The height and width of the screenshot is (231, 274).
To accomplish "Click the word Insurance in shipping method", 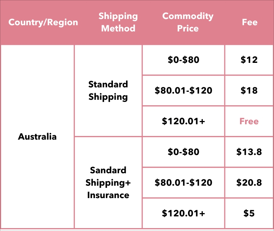I will coord(108,195).
